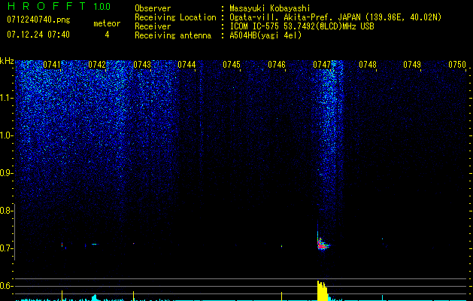Click the meteor count value 4
The image size is (473, 301).
(107, 35)
